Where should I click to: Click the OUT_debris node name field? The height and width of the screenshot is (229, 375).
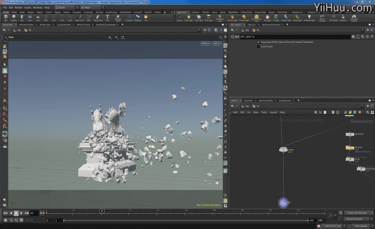295,37
